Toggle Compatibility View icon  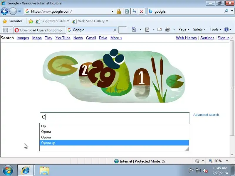point(127,11)
